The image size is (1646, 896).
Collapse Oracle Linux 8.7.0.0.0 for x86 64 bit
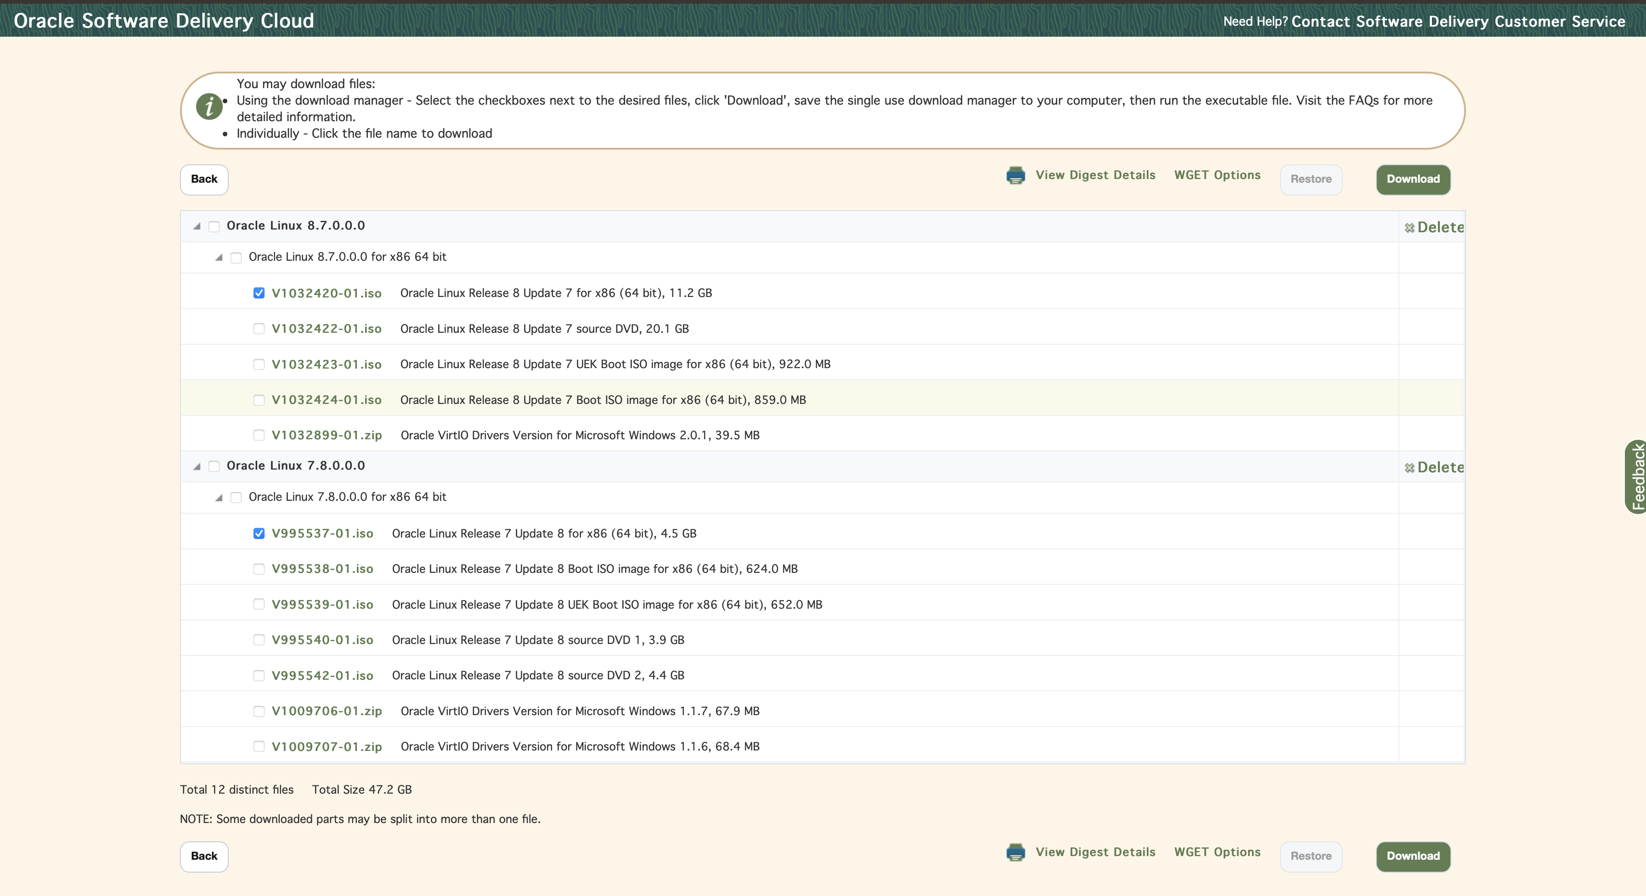(x=219, y=258)
